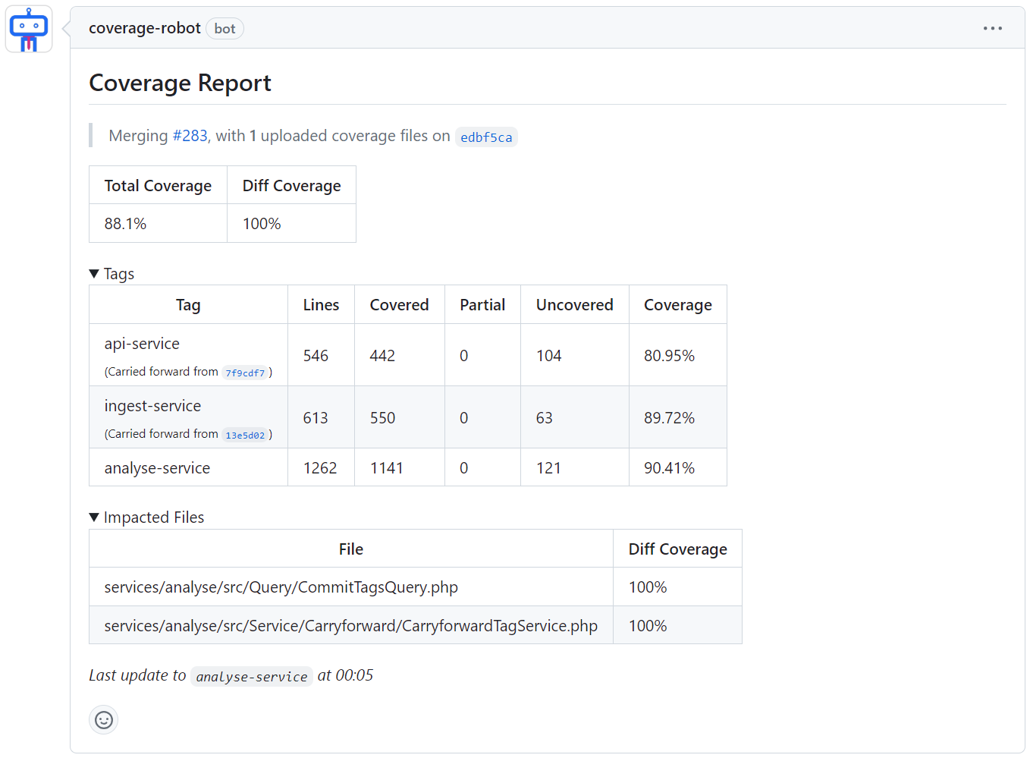Collapse the Tags section triangle

94,274
